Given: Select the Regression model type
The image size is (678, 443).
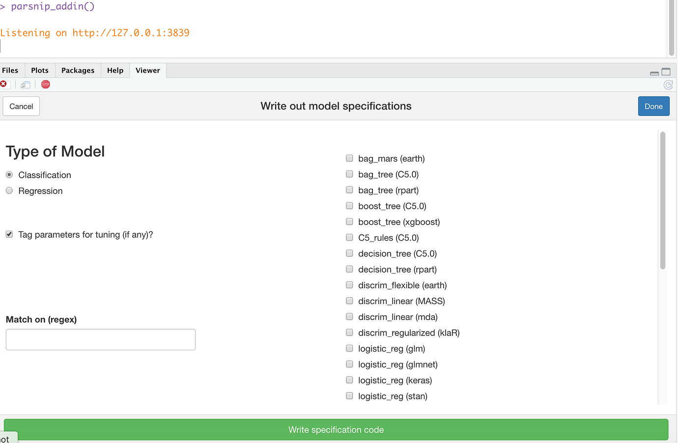Looking at the screenshot, I should (x=9, y=190).
